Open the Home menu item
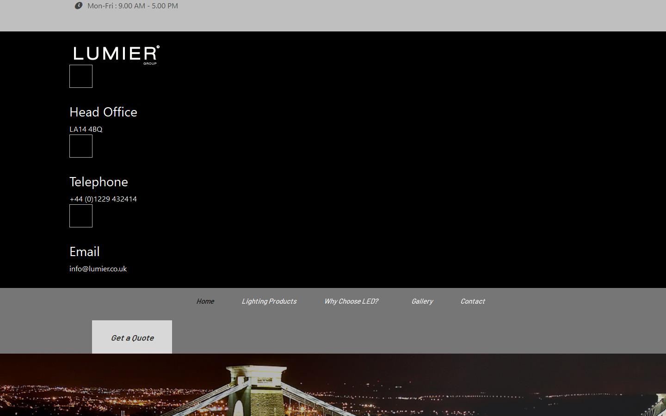The width and height of the screenshot is (666, 416). tap(205, 301)
